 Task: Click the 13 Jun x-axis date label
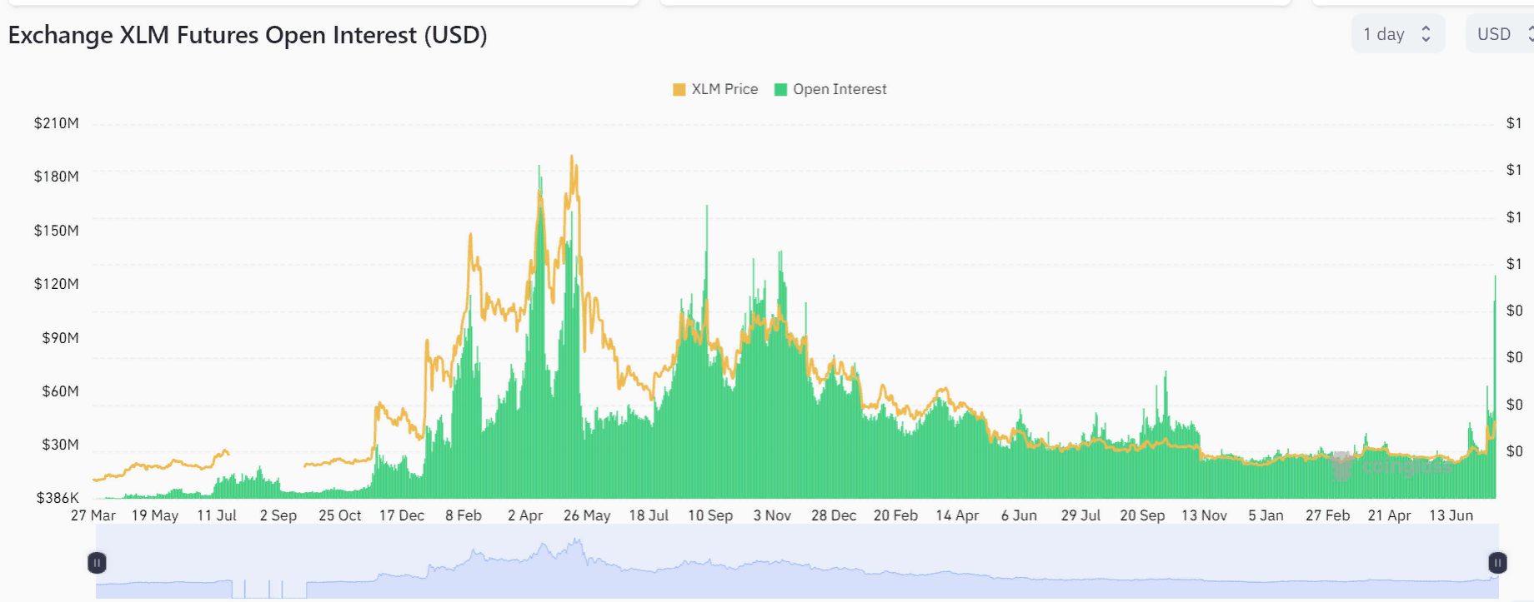[1451, 515]
